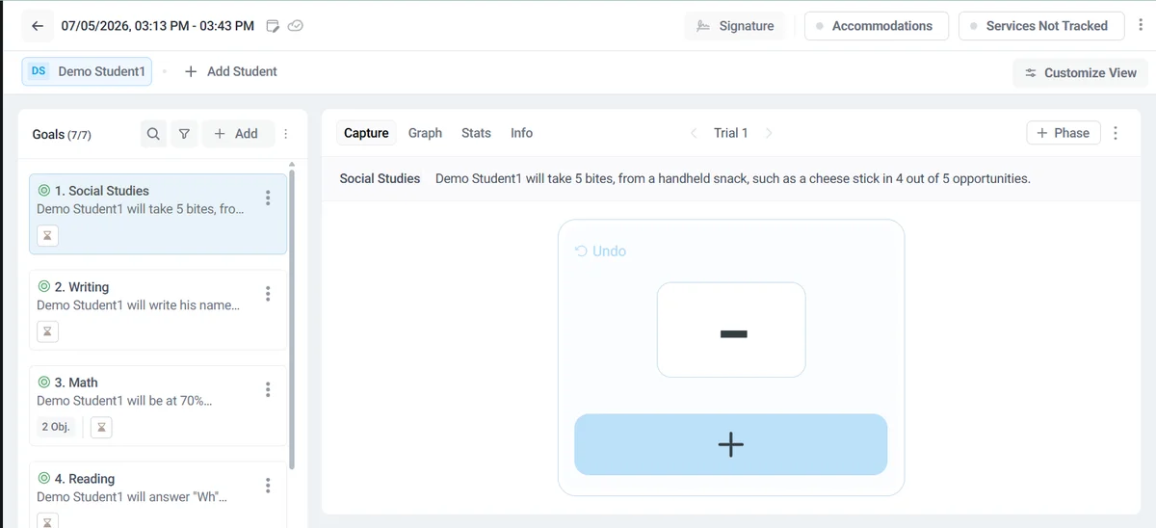This screenshot has height=528, width=1156.
Task: Click the cloud sync status icon
Action: (x=296, y=26)
